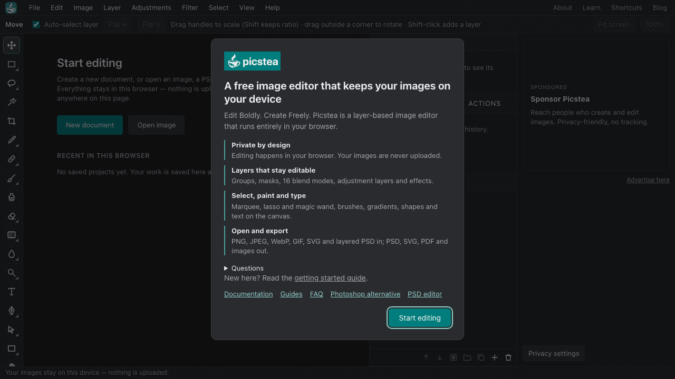Click the down arrow to move layer down

pos(440,357)
